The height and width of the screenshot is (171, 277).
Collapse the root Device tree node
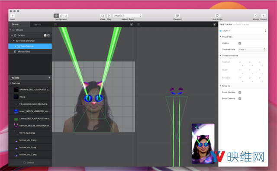10,30
